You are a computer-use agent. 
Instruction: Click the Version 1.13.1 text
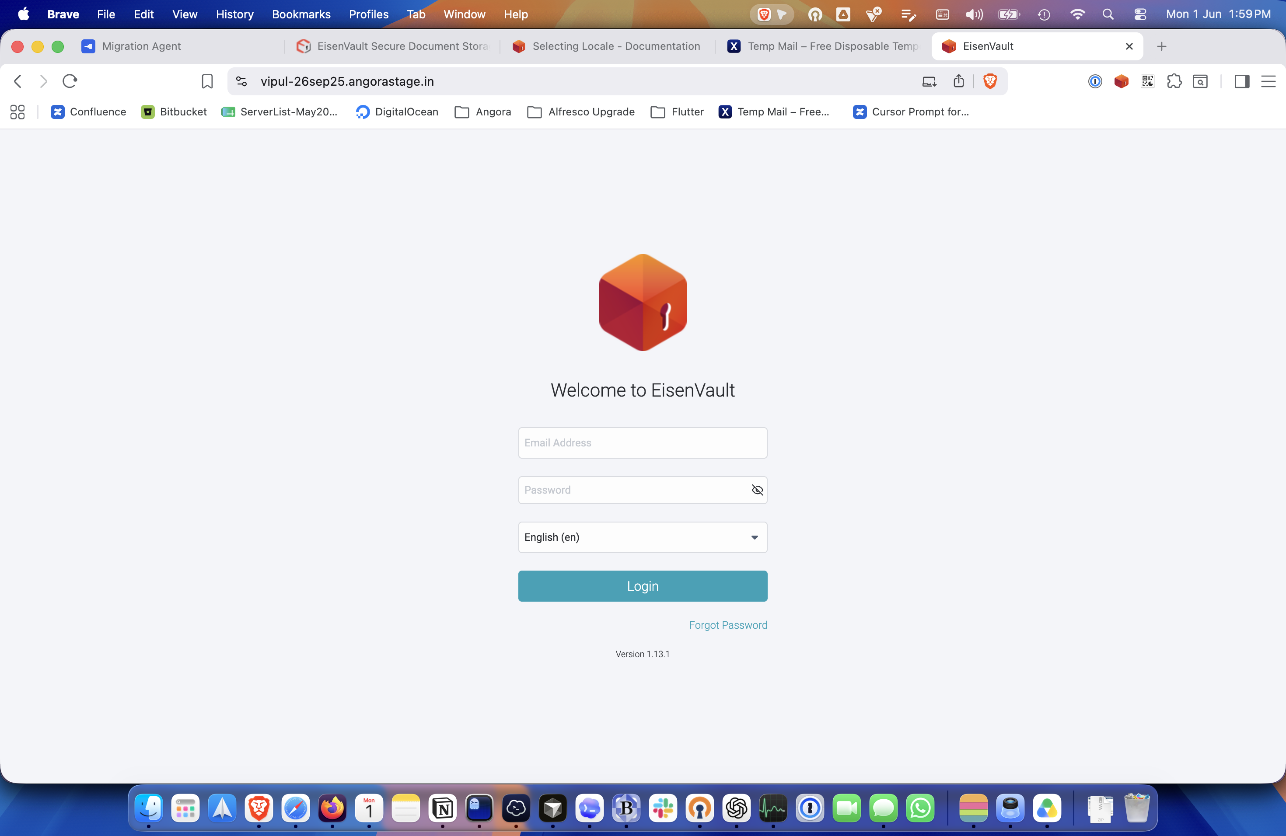click(x=643, y=654)
